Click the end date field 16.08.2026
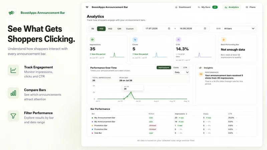This screenshot has width=267, height=150. 193,29
